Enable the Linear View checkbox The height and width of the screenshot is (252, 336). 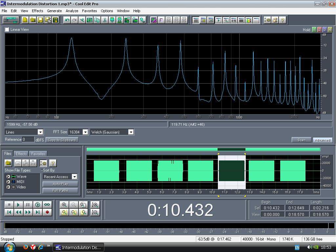(7, 30)
